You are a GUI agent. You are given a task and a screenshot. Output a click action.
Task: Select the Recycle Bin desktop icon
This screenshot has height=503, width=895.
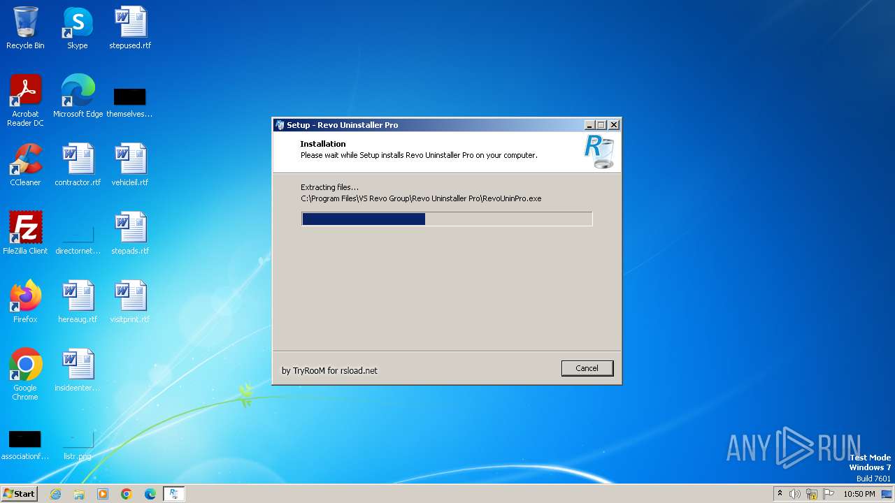25,29
